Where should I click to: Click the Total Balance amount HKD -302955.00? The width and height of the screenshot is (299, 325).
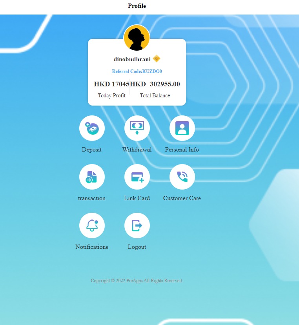click(155, 84)
